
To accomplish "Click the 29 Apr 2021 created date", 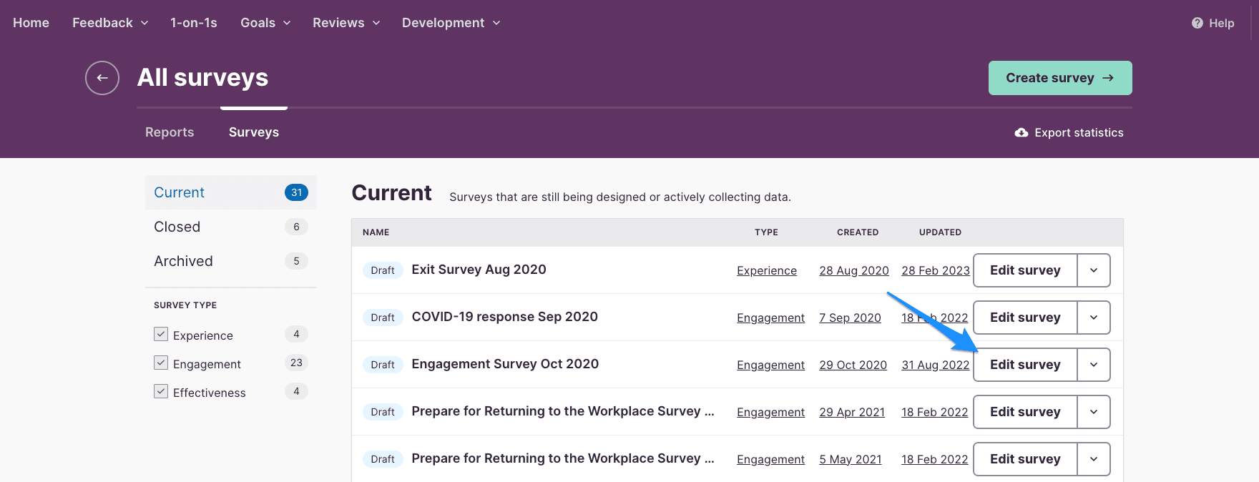I will pos(852,412).
